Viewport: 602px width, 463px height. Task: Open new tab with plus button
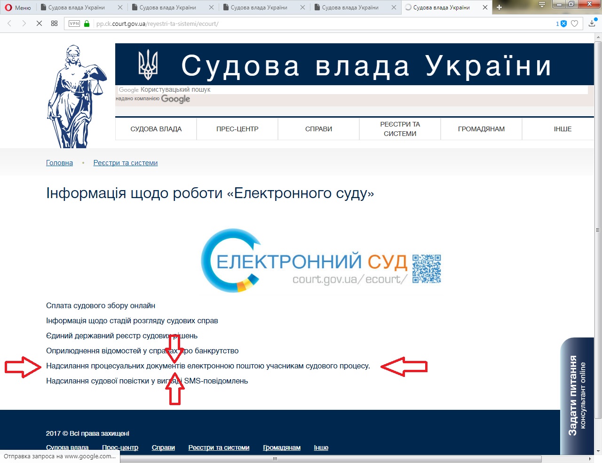(x=499, y=7)
